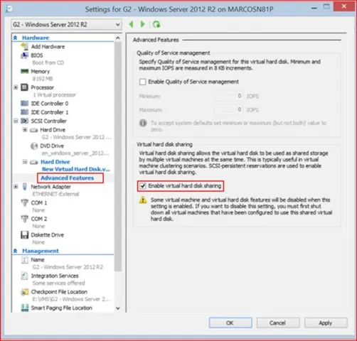This screenshot has width=357, height=341.
Task: Click the Add Hardware icon
Action: [x=24, y=46]
